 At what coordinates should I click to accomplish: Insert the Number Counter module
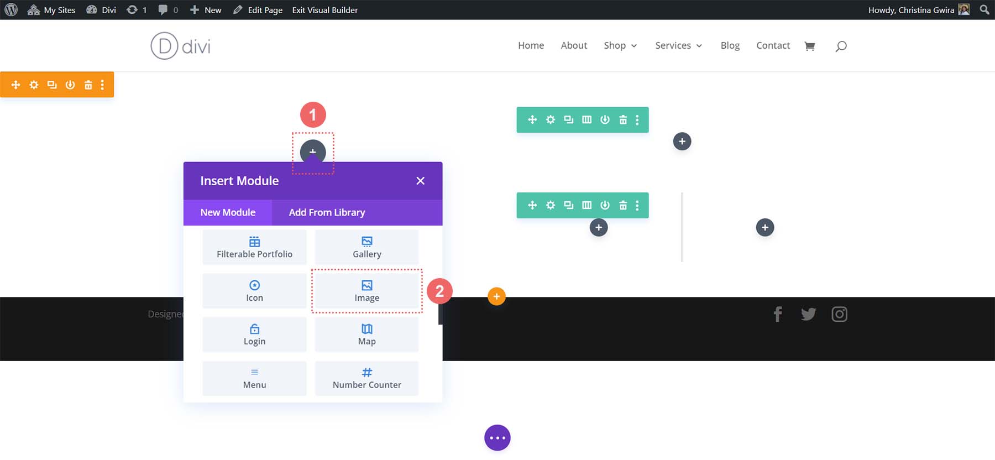point(366,378)
